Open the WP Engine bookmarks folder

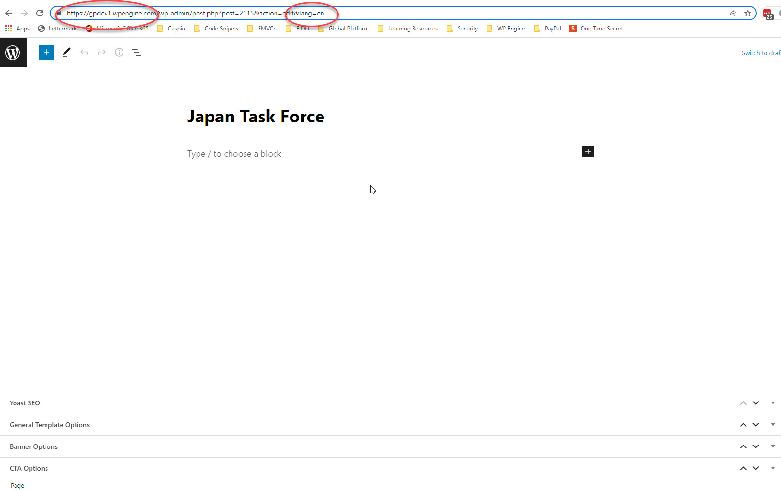coord(506,29)
